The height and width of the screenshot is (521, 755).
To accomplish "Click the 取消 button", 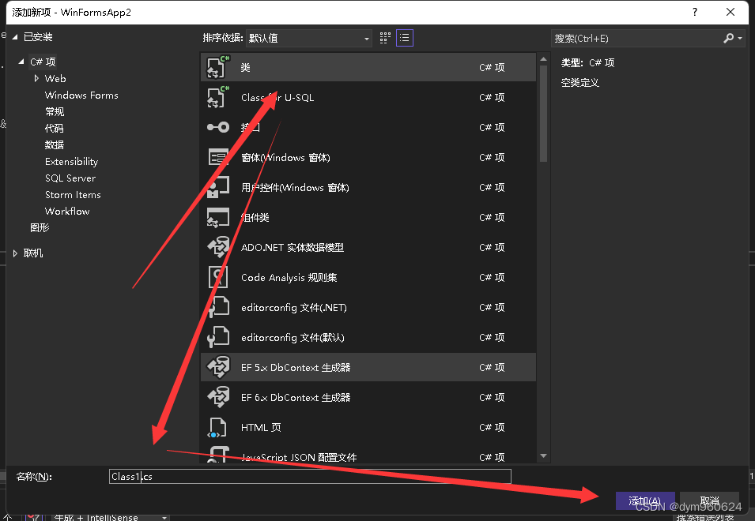I will 709,500.
